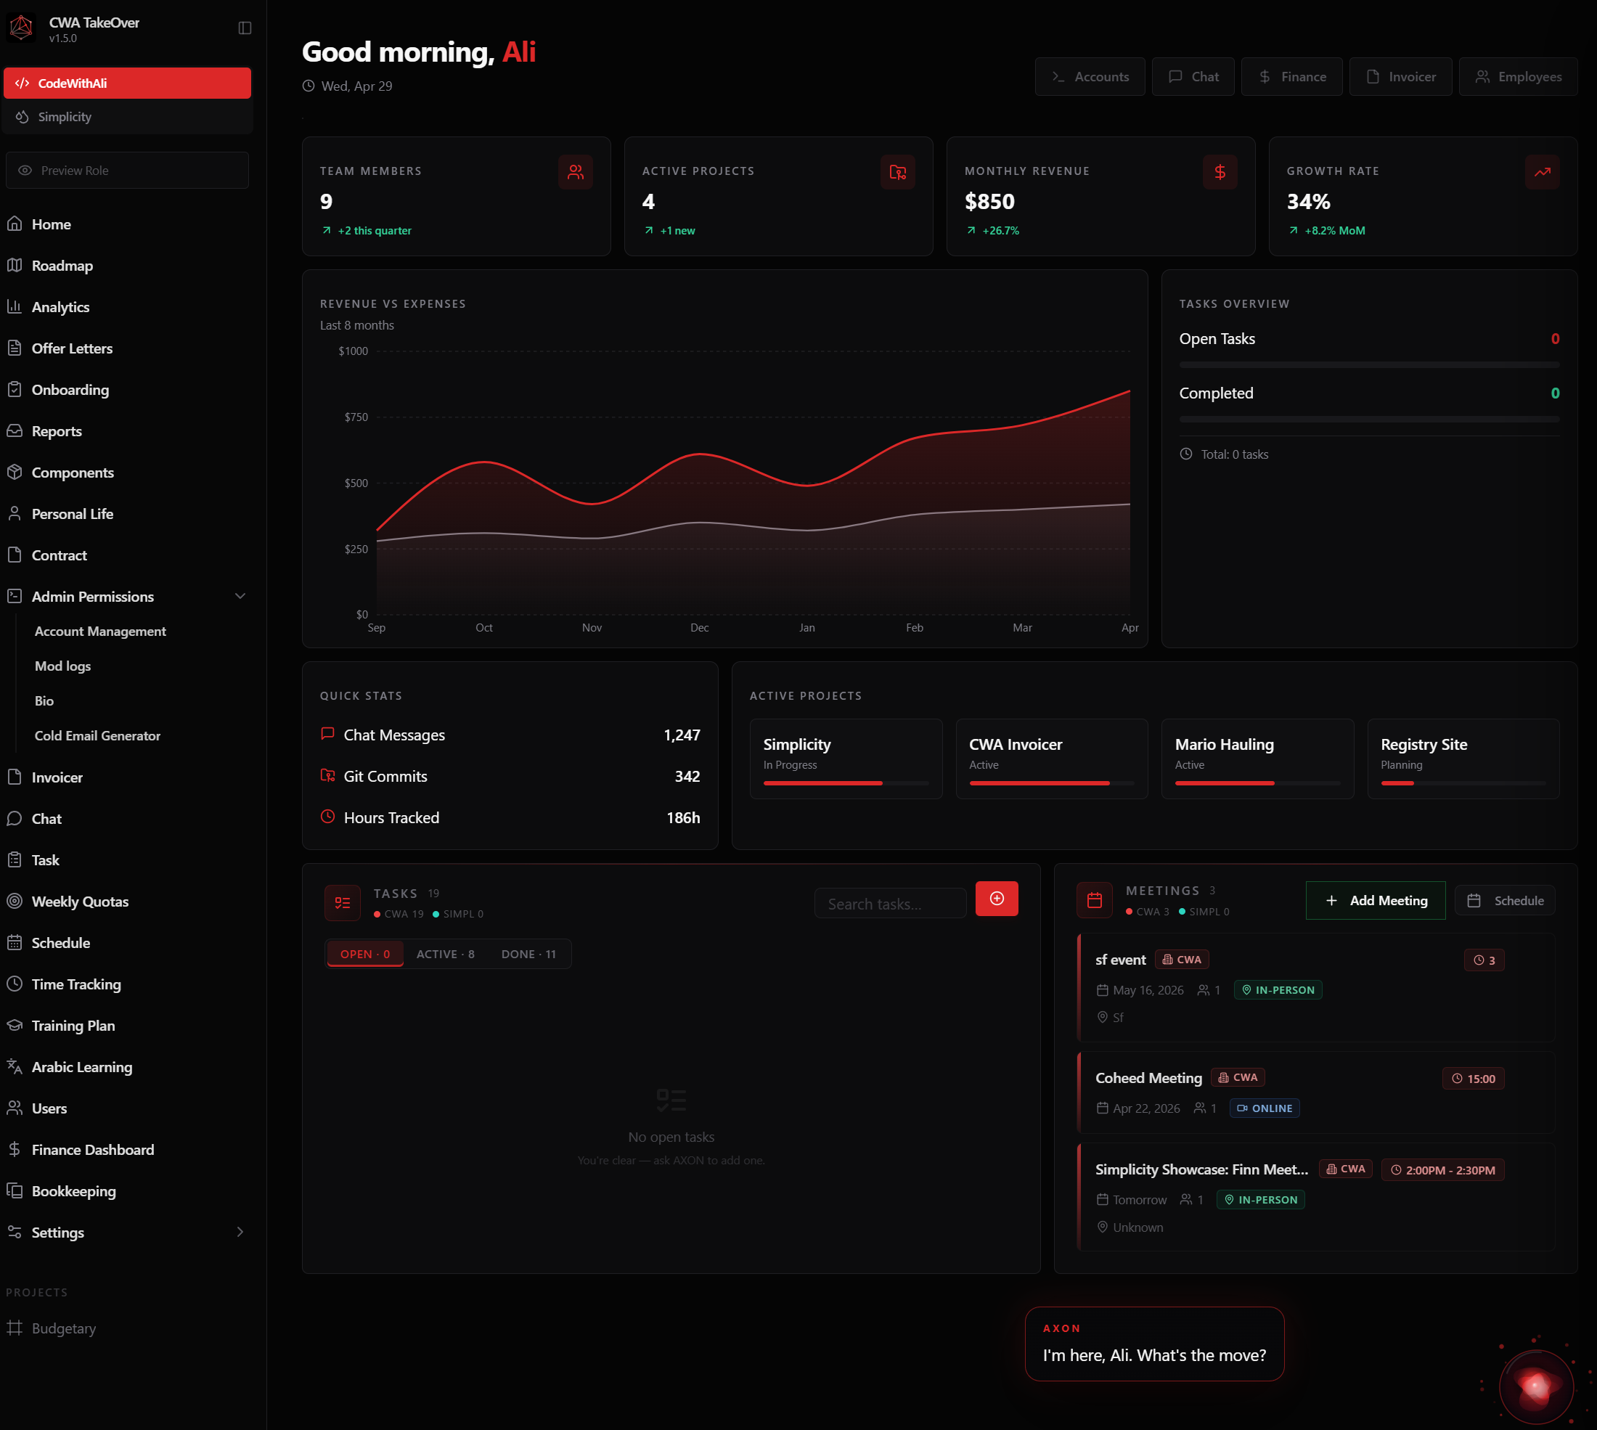Click the Active Projects card folder icon
This screenshot has width=1597, height=1430.
898,172
